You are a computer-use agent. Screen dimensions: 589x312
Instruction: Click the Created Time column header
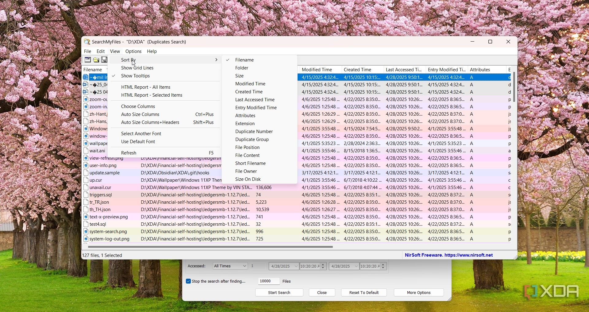point(363,70)
